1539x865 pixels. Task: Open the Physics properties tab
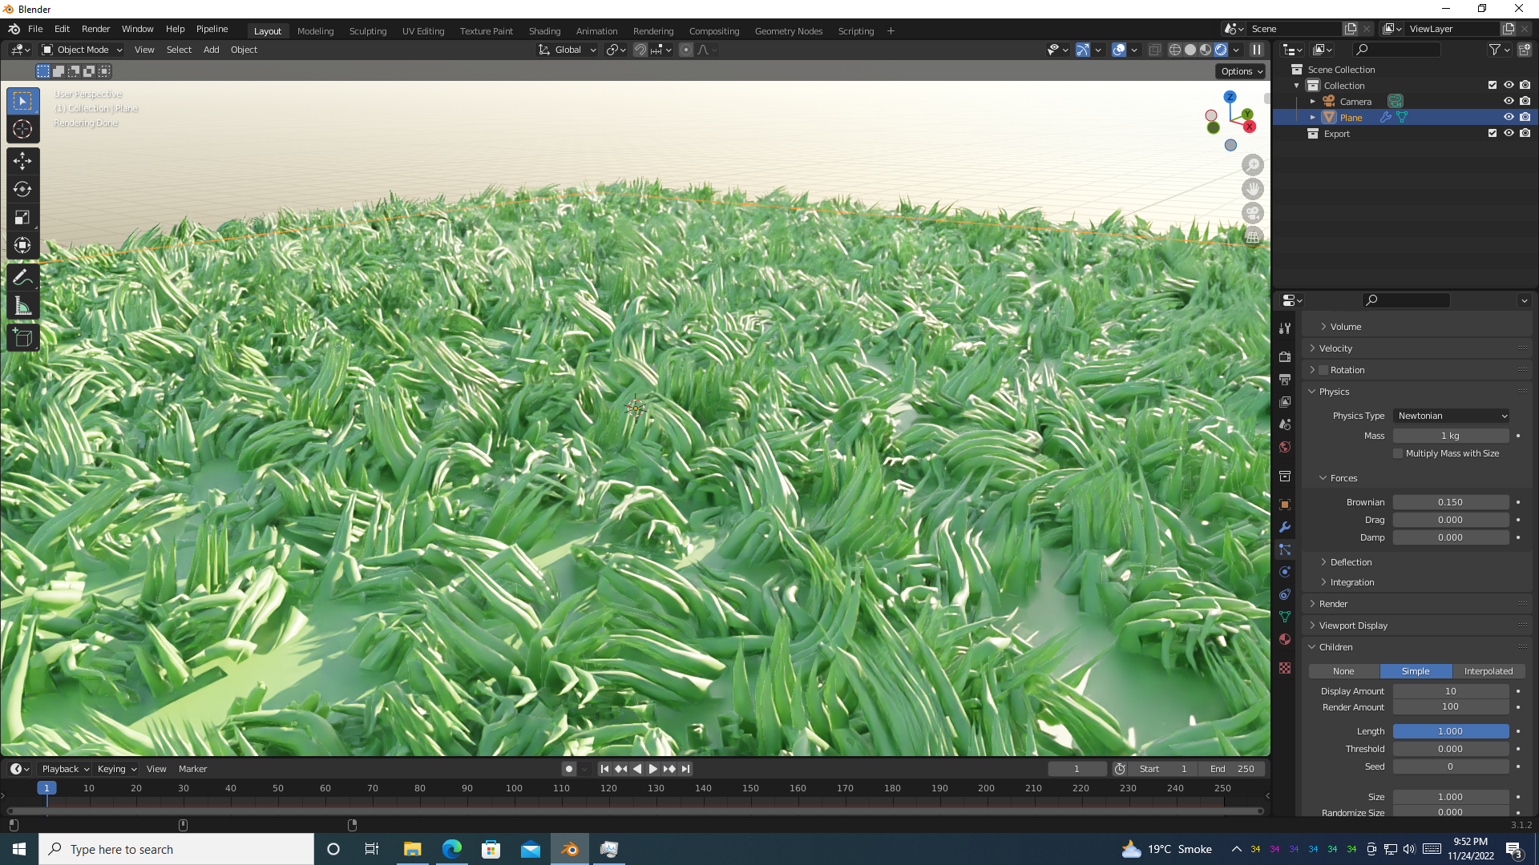point(1285,572)
